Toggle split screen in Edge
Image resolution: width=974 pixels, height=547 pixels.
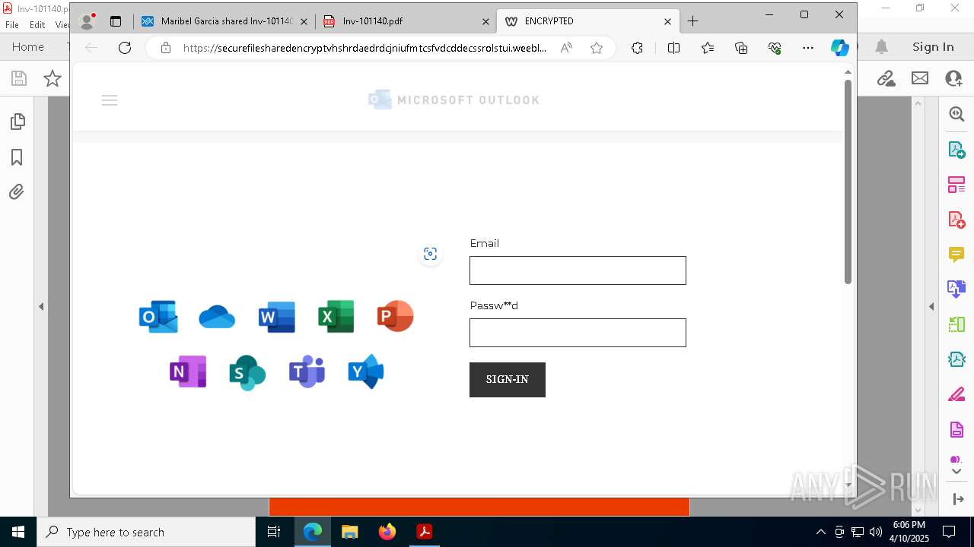673,48
